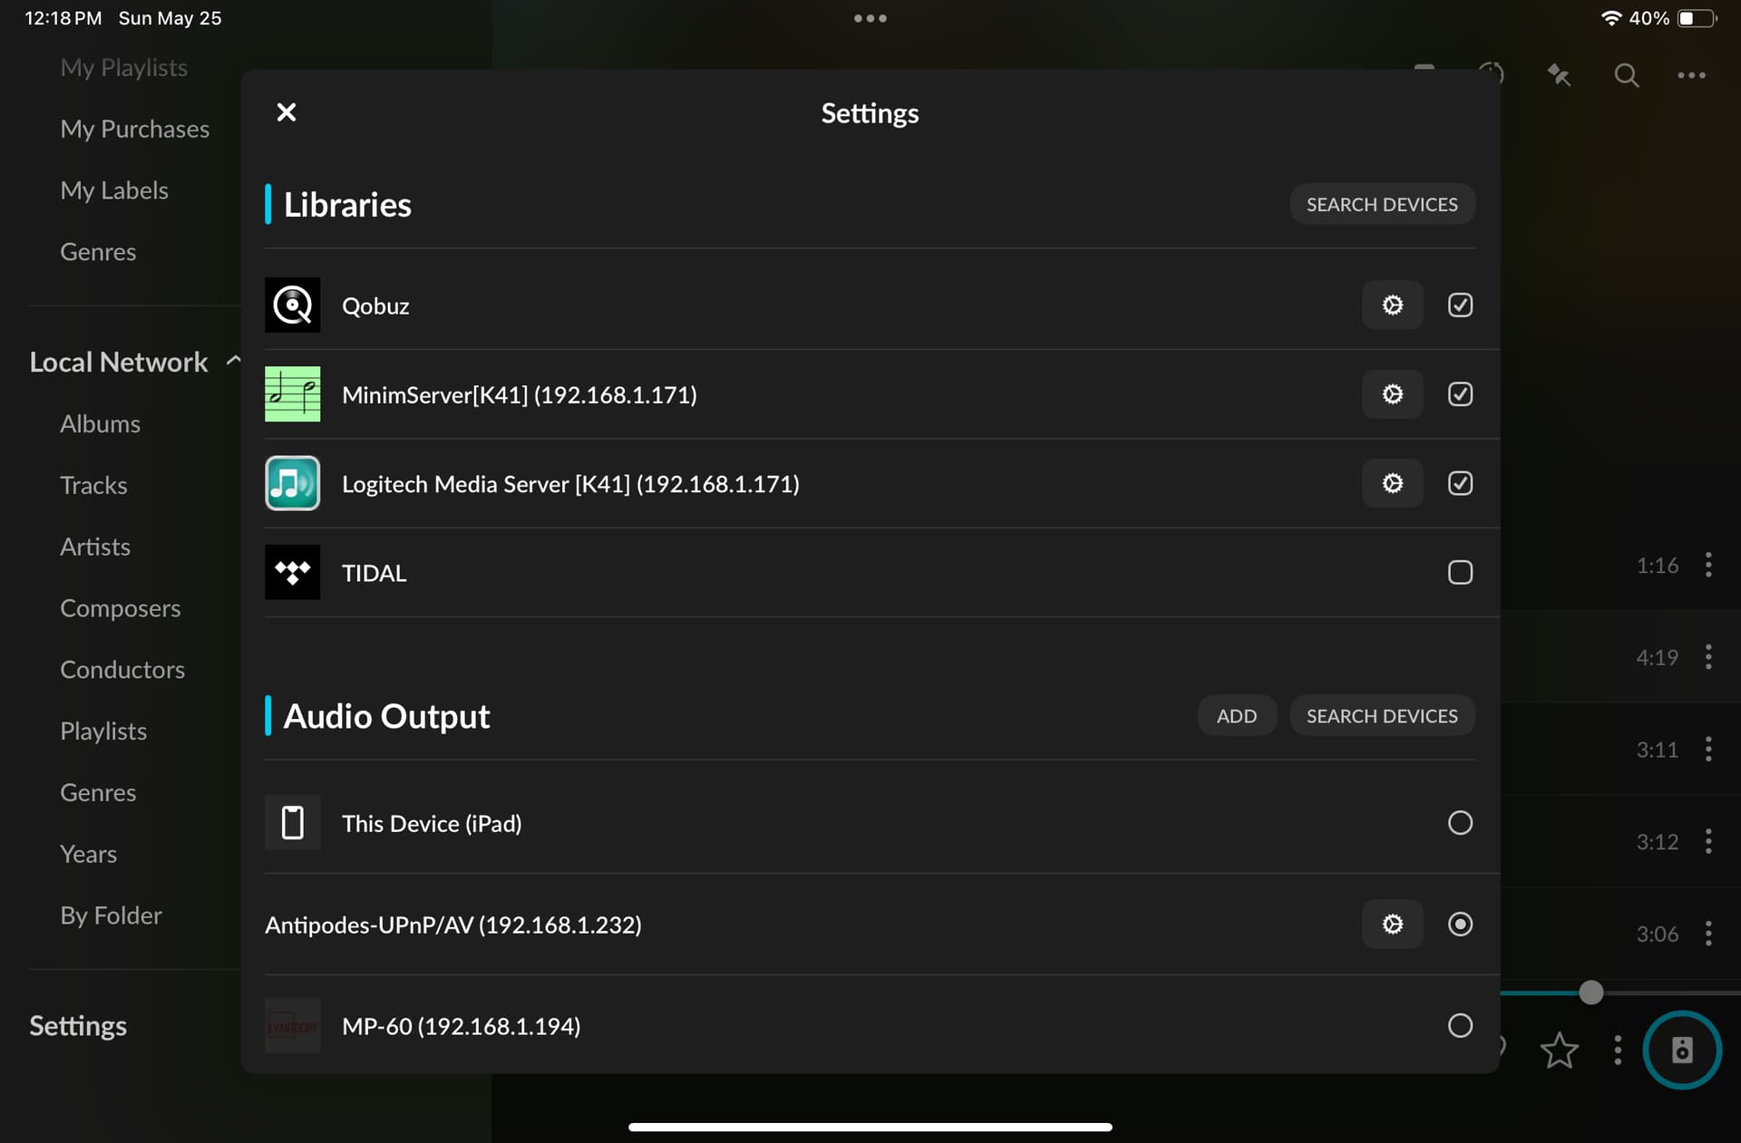Uncheck the Qobuz library checkbox

pos(1460,305)
